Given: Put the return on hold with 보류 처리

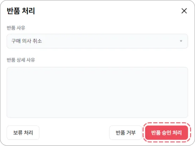Looking at the screenshot, I should [23, 133].
